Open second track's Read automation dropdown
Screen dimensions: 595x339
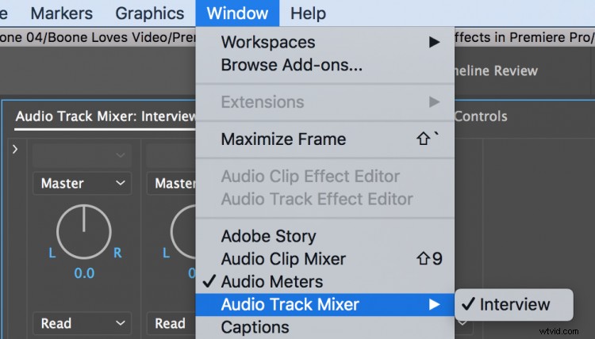point(171,323)
